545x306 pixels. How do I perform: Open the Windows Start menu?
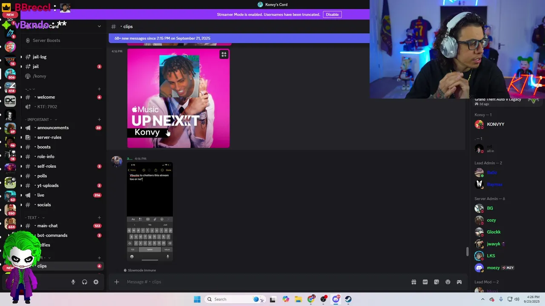[x=197, y=299]
